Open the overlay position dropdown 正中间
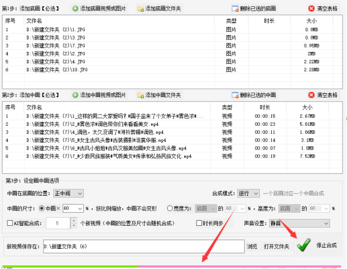The height and width of the screenshot is (269, 347). (x=68, y=193)
